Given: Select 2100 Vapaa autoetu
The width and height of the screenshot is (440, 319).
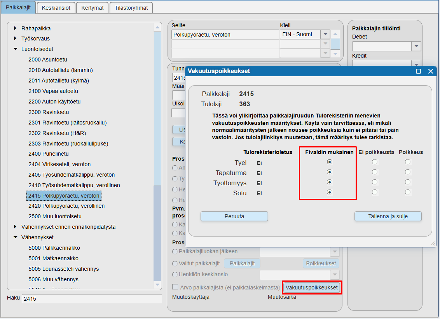Looking at the screenshot, I should (53, 91).
